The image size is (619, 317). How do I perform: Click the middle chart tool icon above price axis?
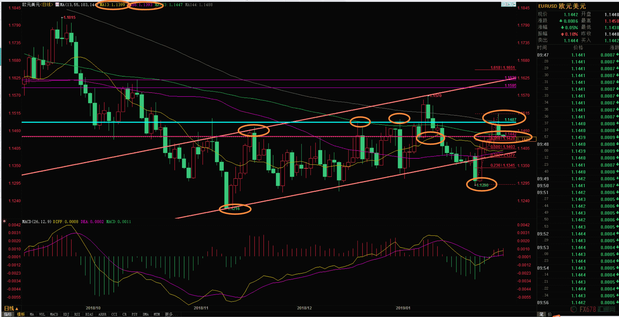point(509,4)
